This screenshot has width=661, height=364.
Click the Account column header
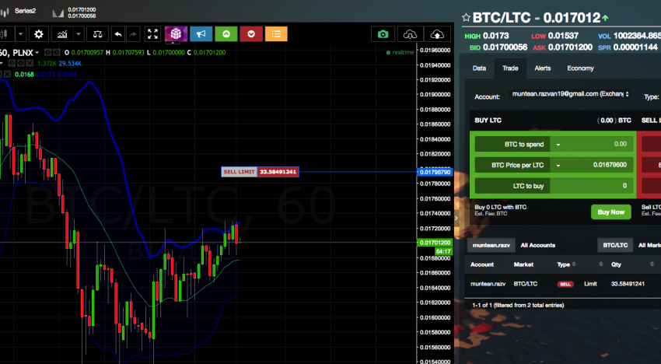tap(482, 264)
